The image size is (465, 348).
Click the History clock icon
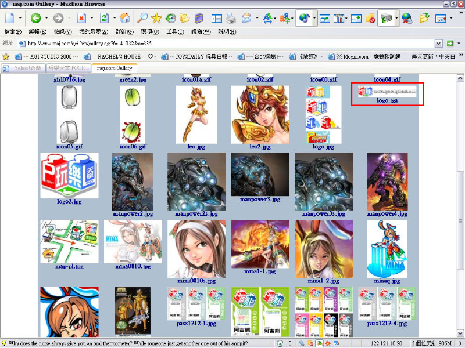pos(171,18)
